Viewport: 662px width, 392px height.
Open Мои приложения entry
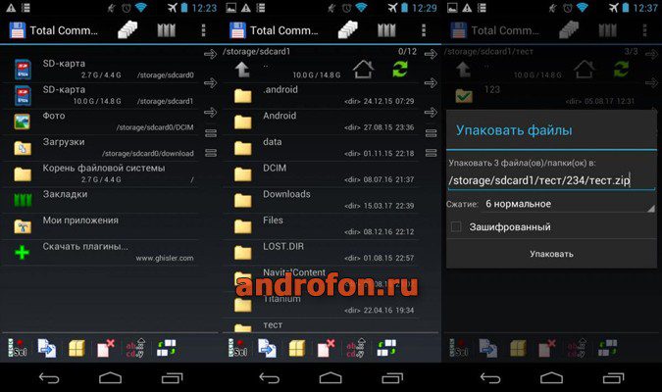click(x=101, y=226)
